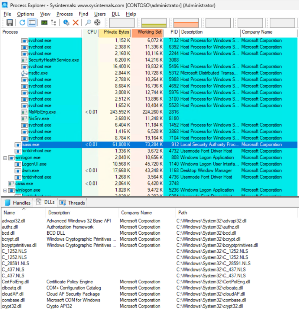Viewport: 299px width, 309px height.
Task: Click the CPU usage mini graph
Action: (x=122, y=23)
